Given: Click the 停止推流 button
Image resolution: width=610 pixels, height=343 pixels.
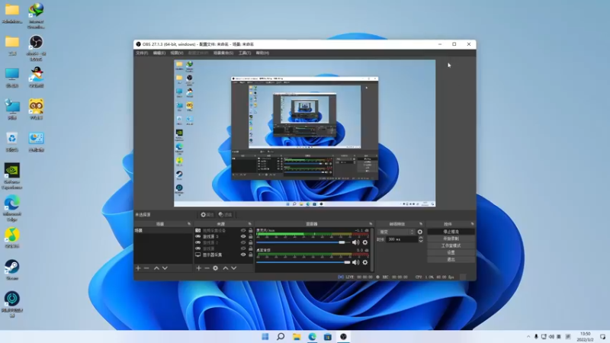Looking at the screenshot, I should pyautogui.click(x=451, y=232).
